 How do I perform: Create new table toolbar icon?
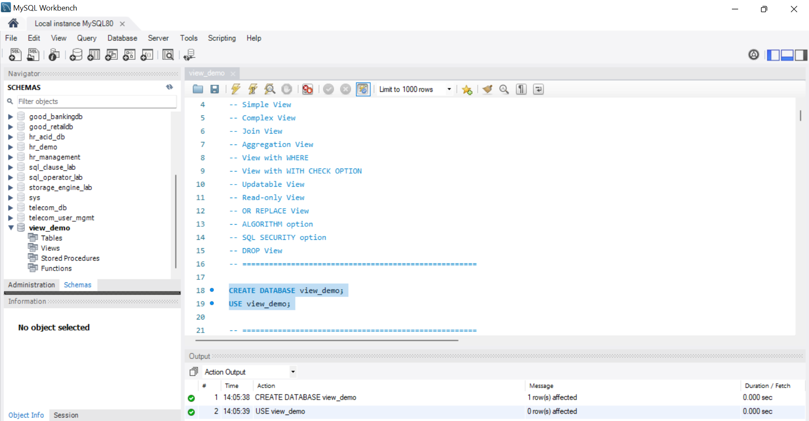point(94,55)
